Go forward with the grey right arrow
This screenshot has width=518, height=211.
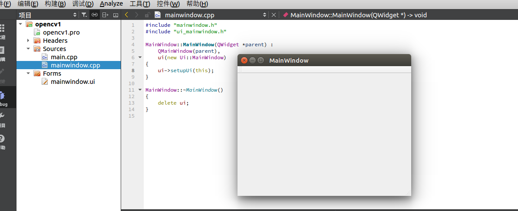coord(137,15)
